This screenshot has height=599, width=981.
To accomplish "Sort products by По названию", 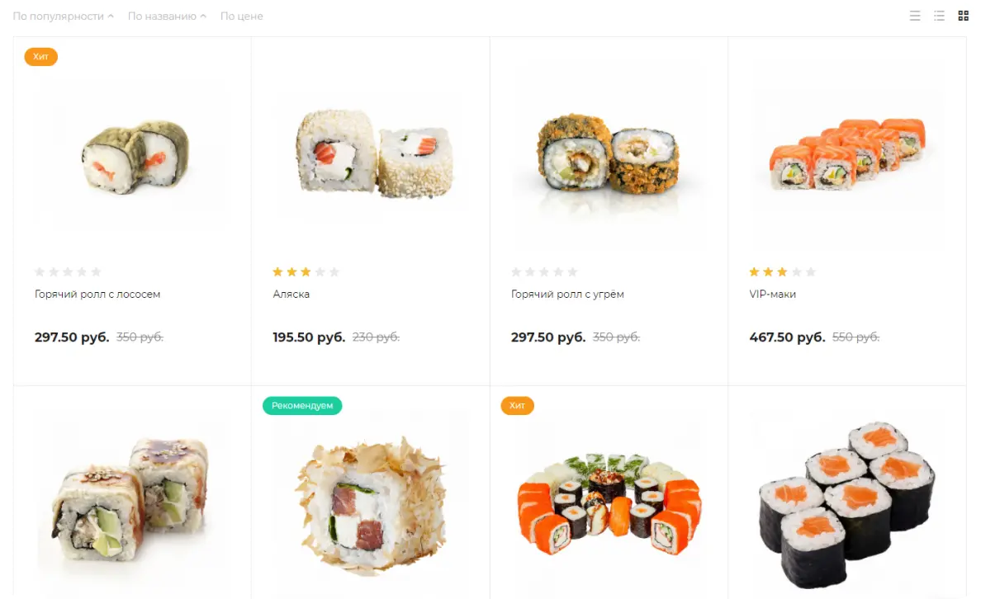I will click(167, 17).
